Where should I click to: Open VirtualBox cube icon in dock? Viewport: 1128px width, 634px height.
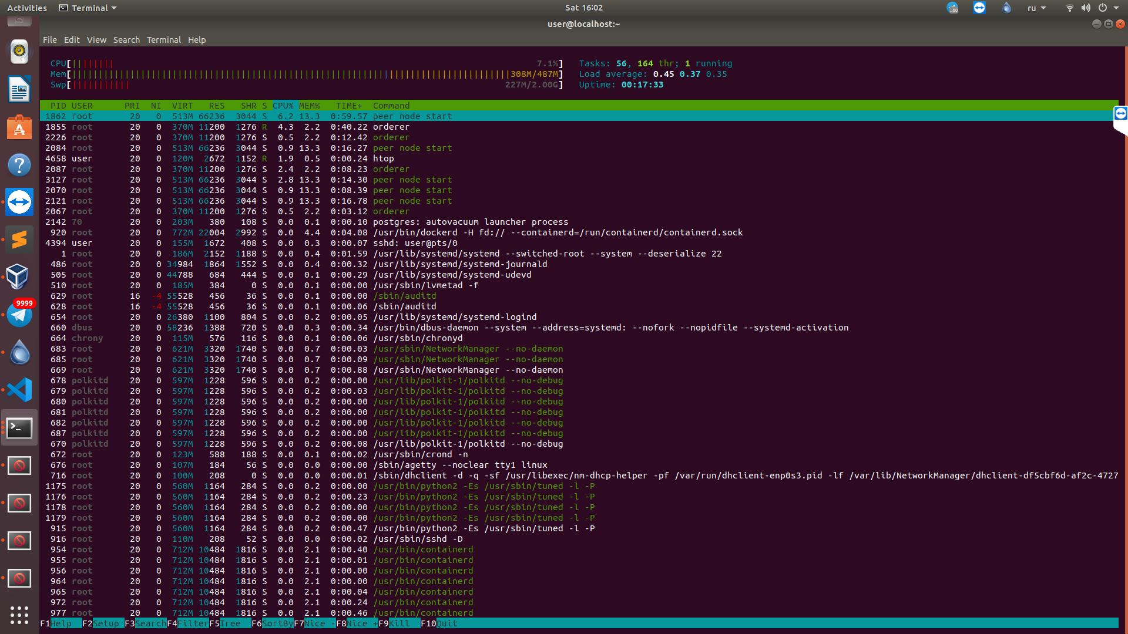pos(18,276)
